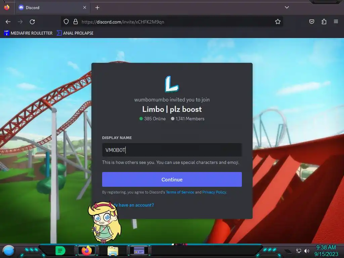Screen dimensions: 344x258
Task: Click the Continue button
Action: (172, 179)
